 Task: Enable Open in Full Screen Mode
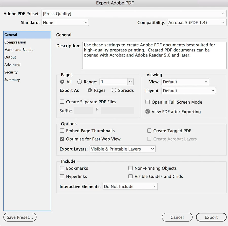click(x=147, y=102)
